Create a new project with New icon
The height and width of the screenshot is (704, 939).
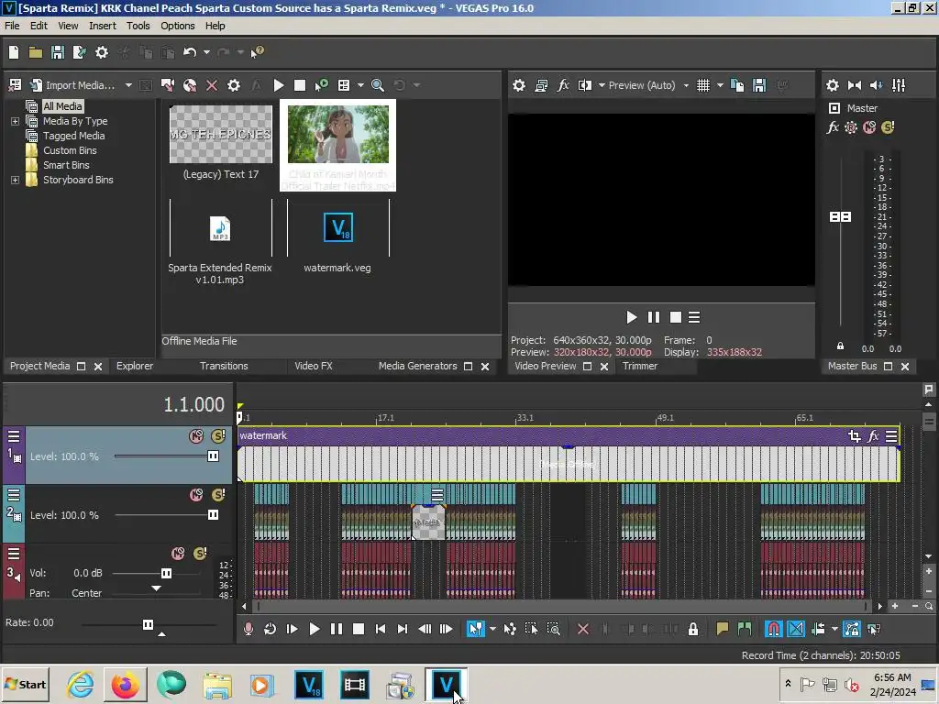pos(13,52)
